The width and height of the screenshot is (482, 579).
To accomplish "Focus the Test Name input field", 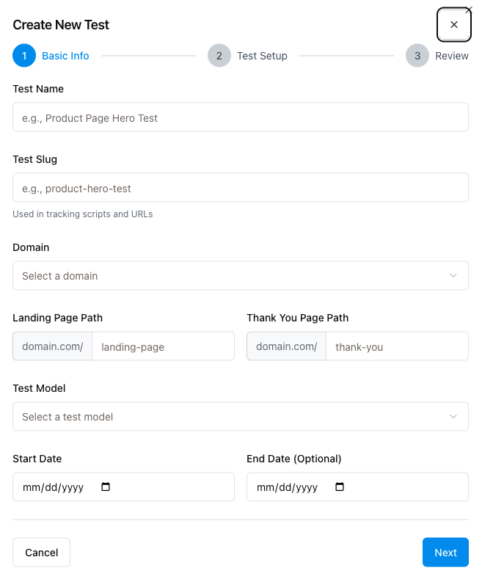I will (x=241, y=117).
